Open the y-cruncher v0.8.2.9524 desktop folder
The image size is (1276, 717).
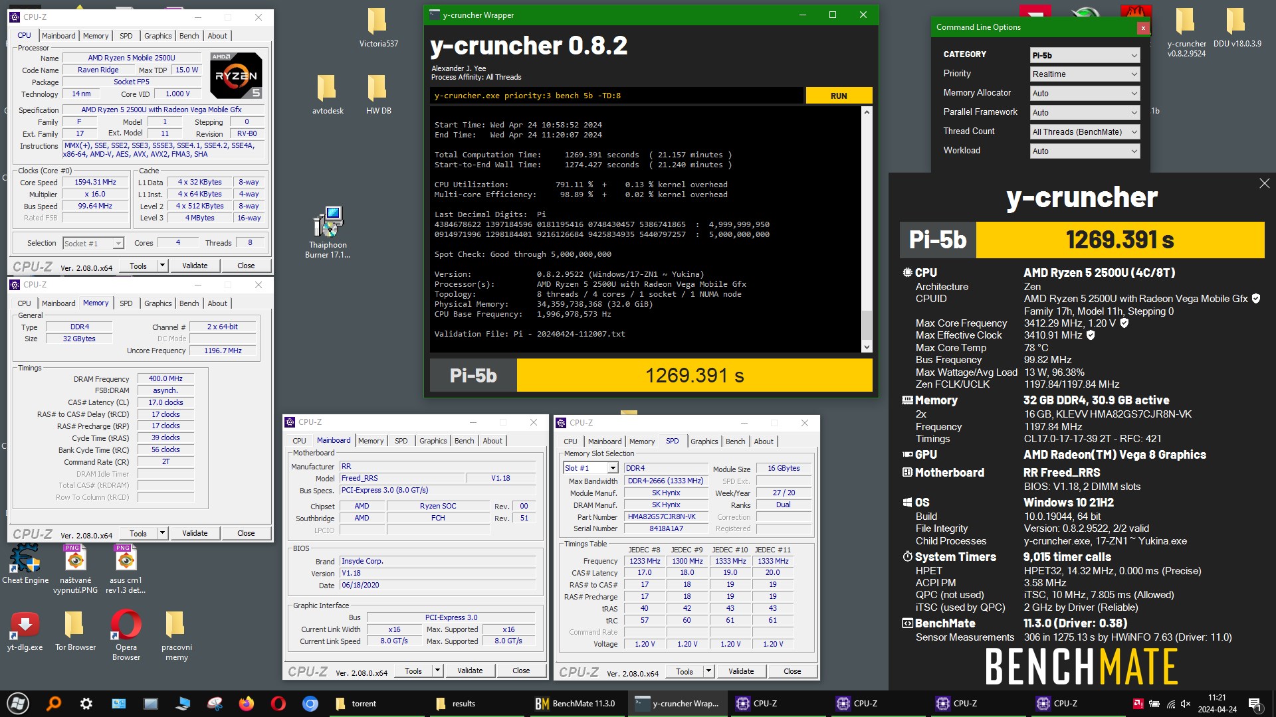coord(1186,33)
